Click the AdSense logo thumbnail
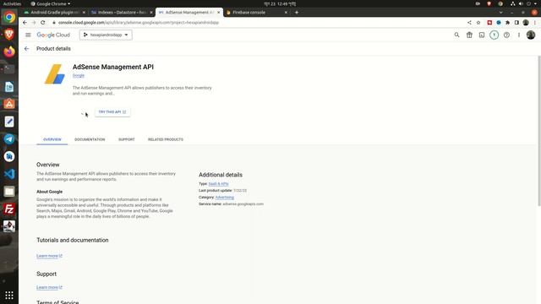The image size is (541, 304). [x=54, y=74]
